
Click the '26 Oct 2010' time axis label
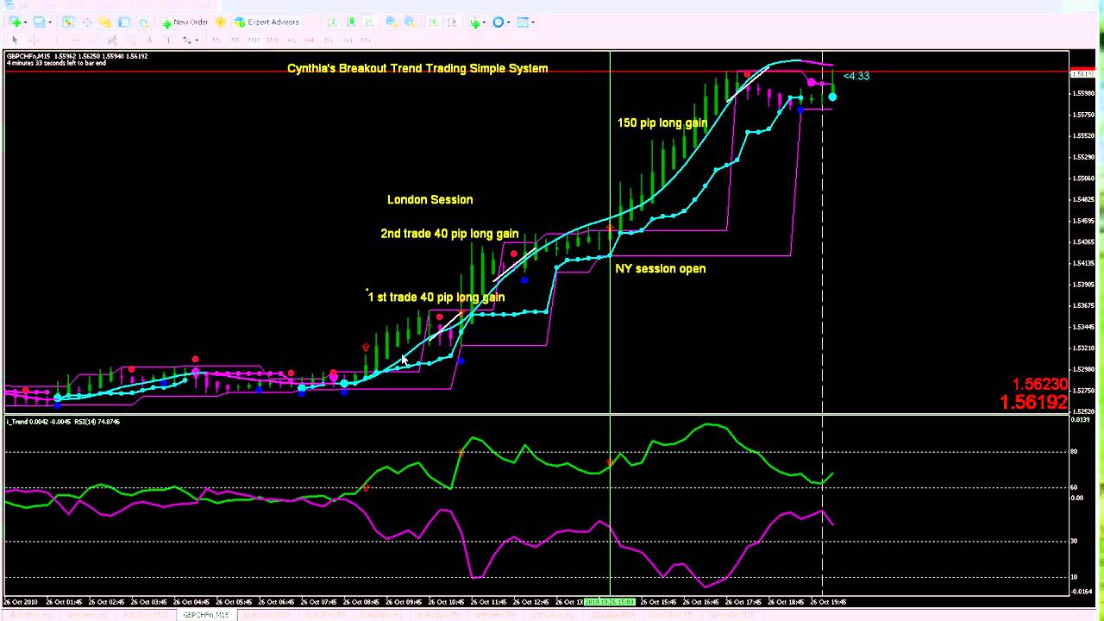pos(21,602)
